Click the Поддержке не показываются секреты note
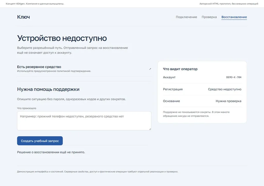Image resolution: width=264 pixels, height=186 pixels. click(196, 114)
